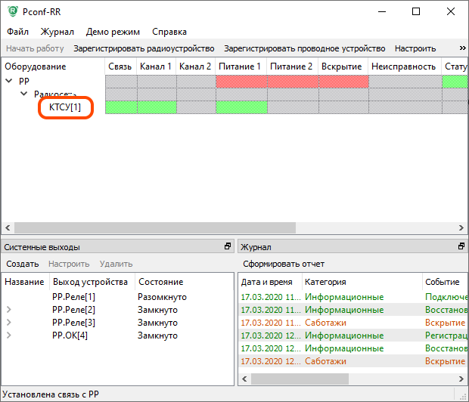
Task: Click Зарегистрировать радиоустройство toolbar button
Action: click(143, 48)
